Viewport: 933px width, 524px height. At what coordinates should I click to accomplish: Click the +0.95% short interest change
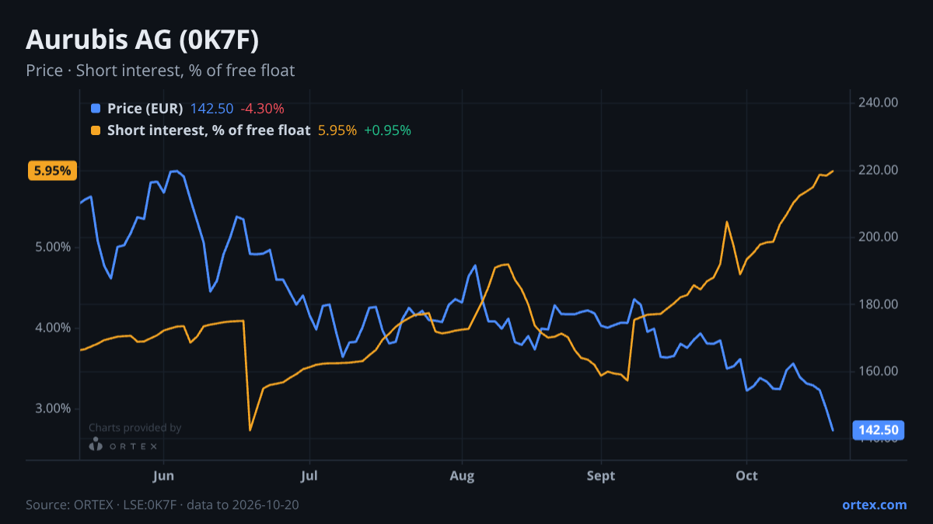(387, 130)
